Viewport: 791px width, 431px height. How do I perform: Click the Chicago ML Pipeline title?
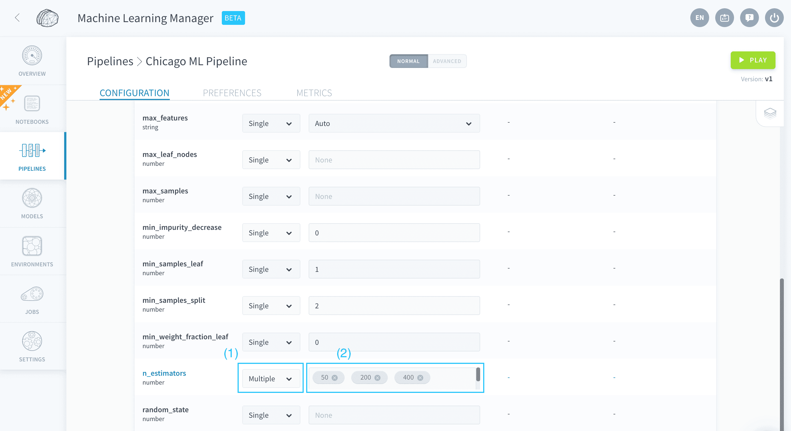click(197, 61)
